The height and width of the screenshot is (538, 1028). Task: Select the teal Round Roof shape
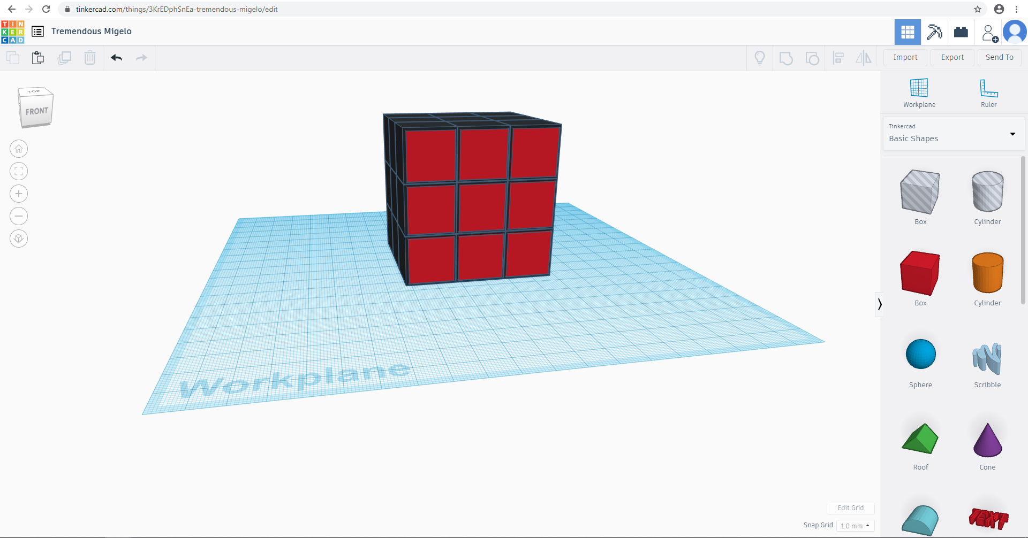point(920,520)
